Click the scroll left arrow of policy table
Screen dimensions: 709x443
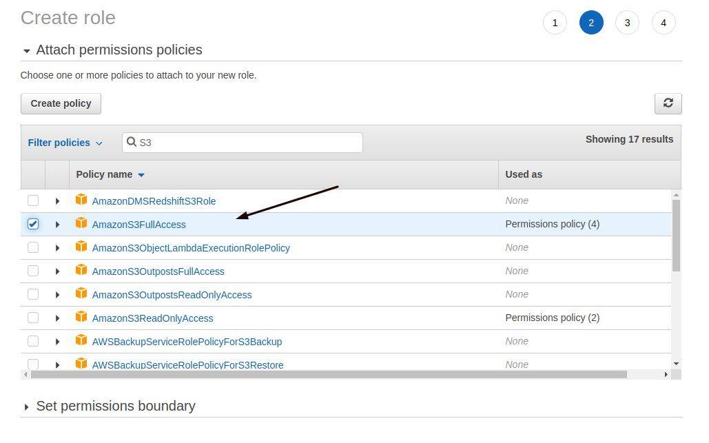click(x=25, y=374)
